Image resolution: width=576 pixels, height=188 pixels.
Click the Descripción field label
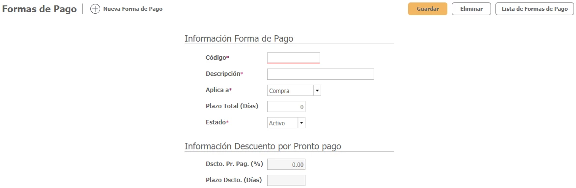(223, 73)
